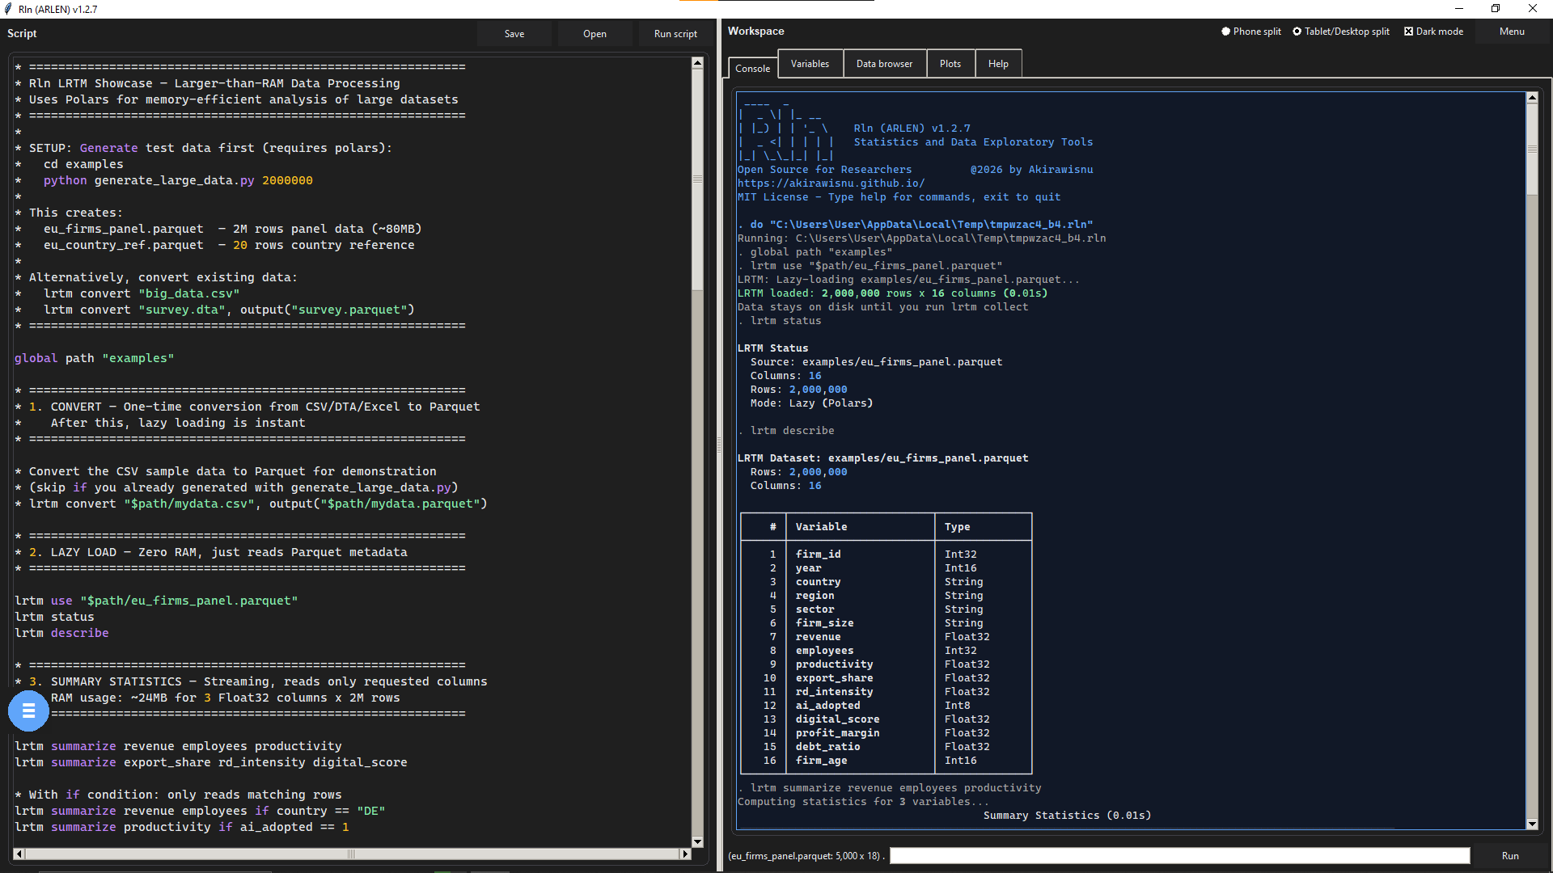The image size is (1553, 873).
Task: Click 'lrtm summarize export_share rd_intensity digital_score' line
Action: pos(211,762)
